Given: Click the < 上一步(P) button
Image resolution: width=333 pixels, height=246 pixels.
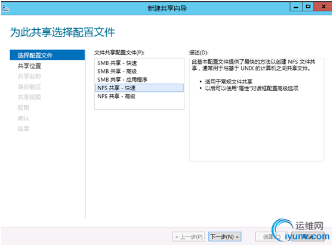Looking at the screenshot, I should coord(189,236).
